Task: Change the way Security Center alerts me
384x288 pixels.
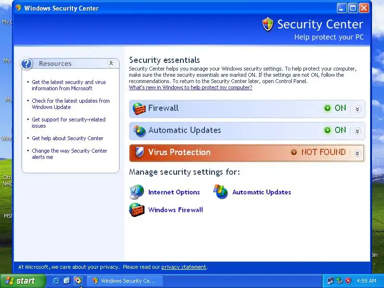Action: click(70, 154)
